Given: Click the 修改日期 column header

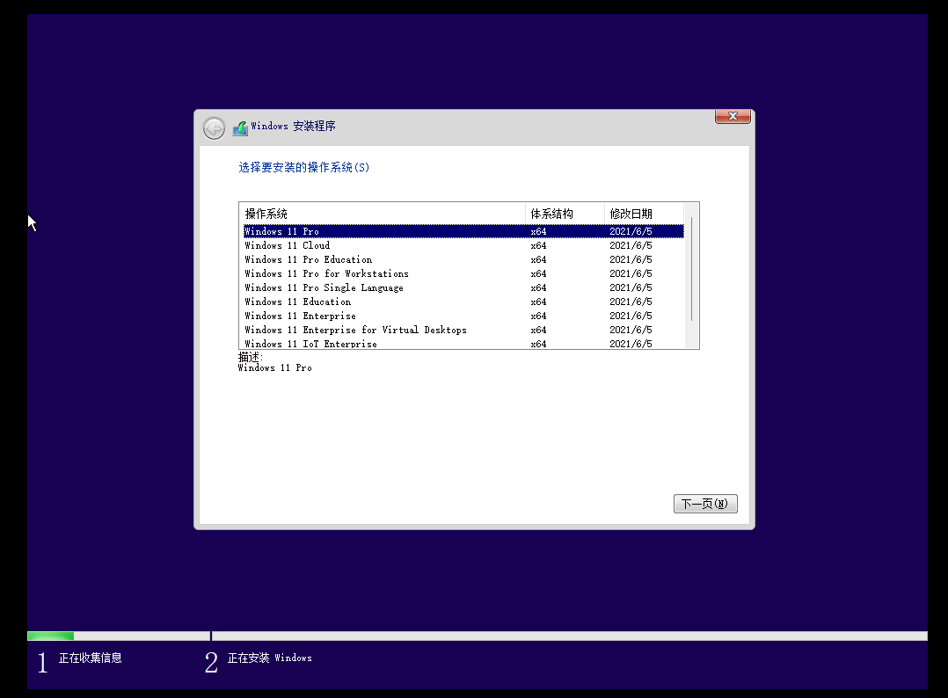Looking at the screenshot, I should [644, 214].
